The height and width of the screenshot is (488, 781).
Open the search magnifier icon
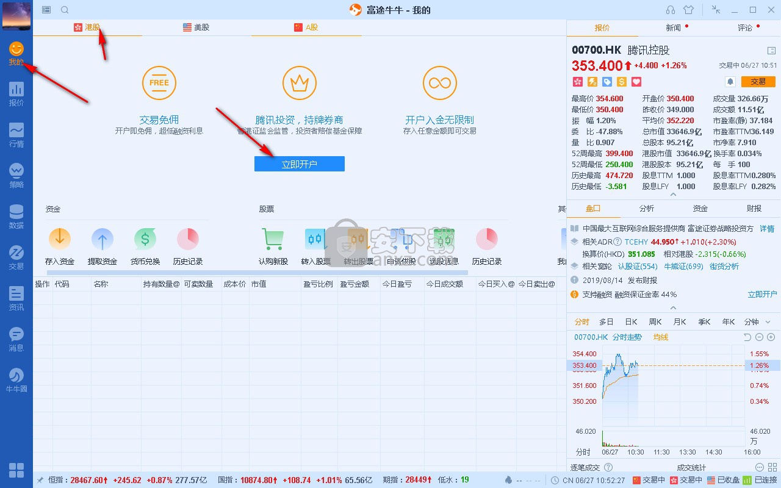click(65, 10)
